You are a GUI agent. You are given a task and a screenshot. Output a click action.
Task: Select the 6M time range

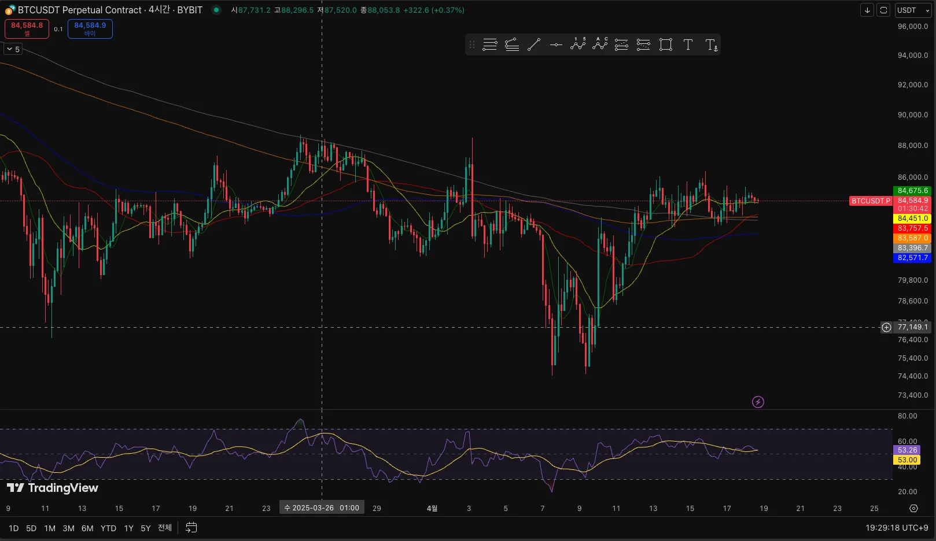click(x=87, y=528)
